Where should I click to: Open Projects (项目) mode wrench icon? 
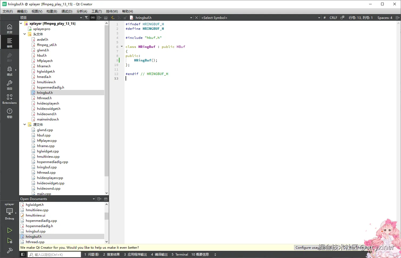click(10, 85)
